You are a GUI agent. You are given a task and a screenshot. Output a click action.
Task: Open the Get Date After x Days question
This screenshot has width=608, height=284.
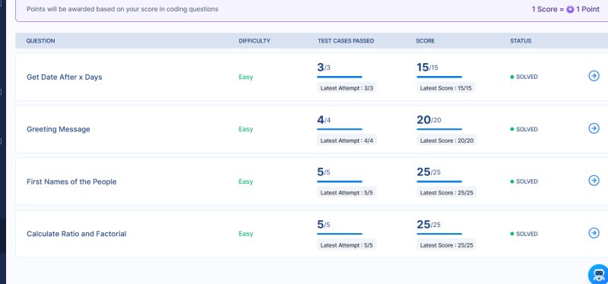click(x=65, y=77)
